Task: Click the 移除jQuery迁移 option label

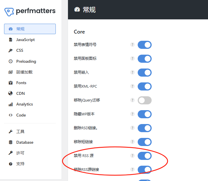Action: click(87, 100)
